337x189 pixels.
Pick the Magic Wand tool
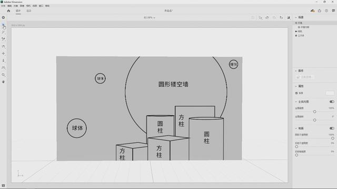(x=3, y=32)
